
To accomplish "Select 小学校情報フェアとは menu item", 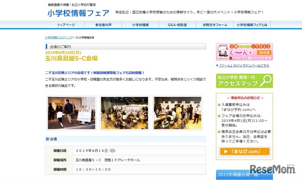I will pos(252,25).
